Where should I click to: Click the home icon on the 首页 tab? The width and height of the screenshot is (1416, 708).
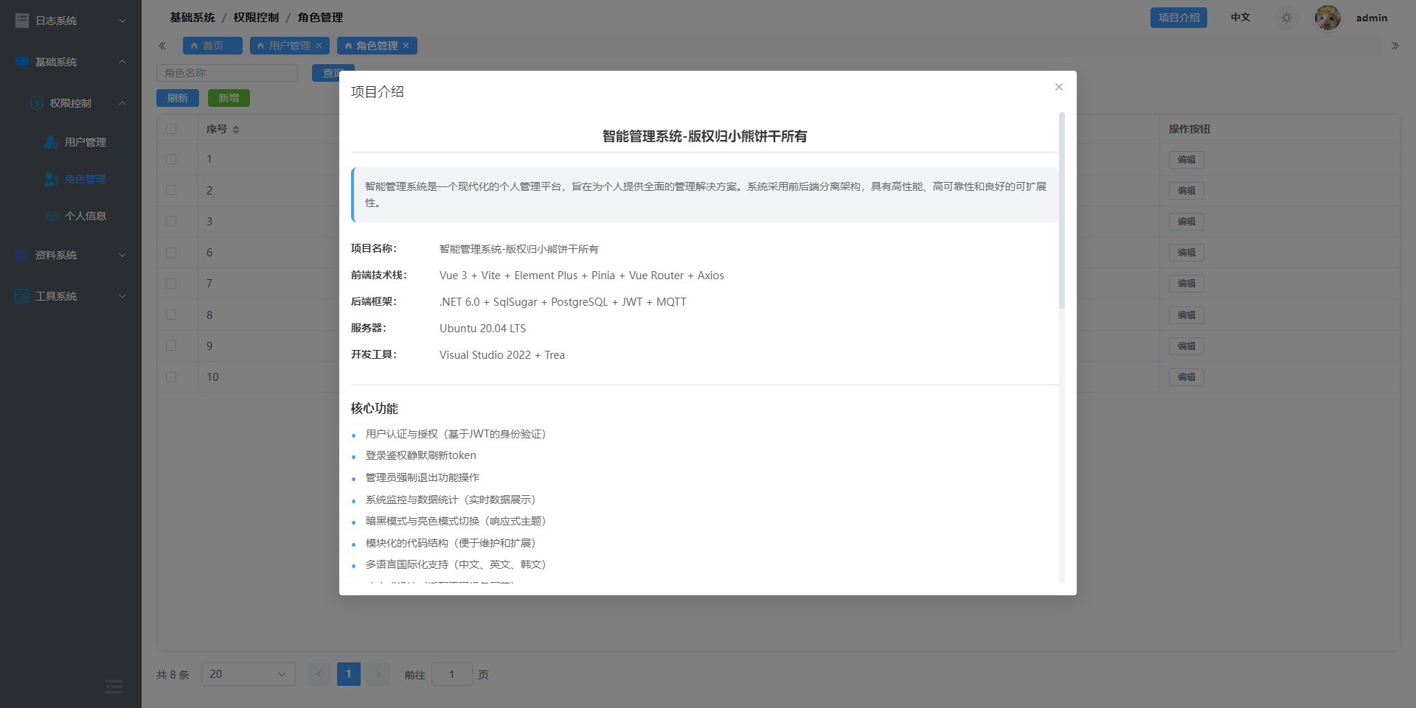[195, 46]
